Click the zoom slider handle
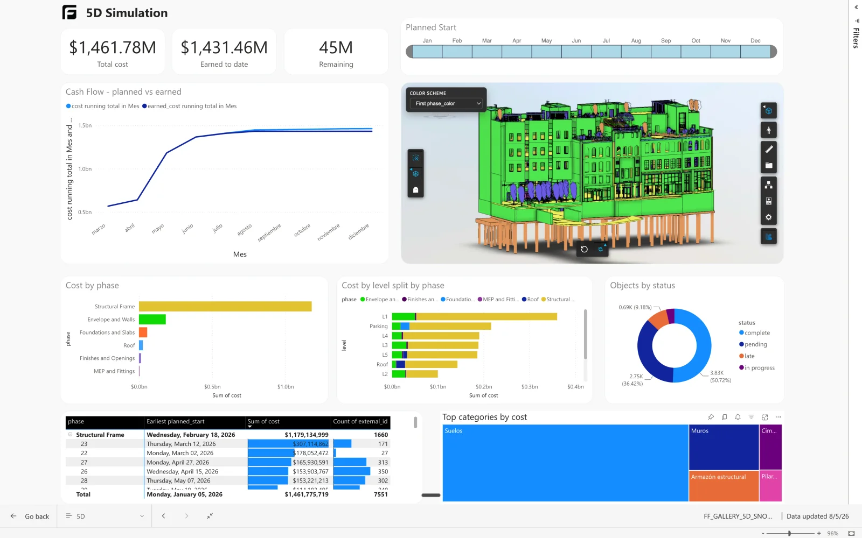The width and height of the screenshot is (862, 538). pyautogui.click(x=789, y=533)
